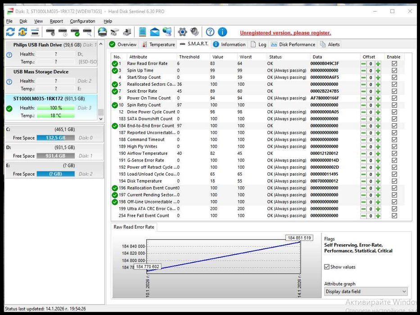Image resolution: width=420 pixels, height=315 pixels.
Task: Select the Spin Retry Count attribute row
Action: (144, 105)
